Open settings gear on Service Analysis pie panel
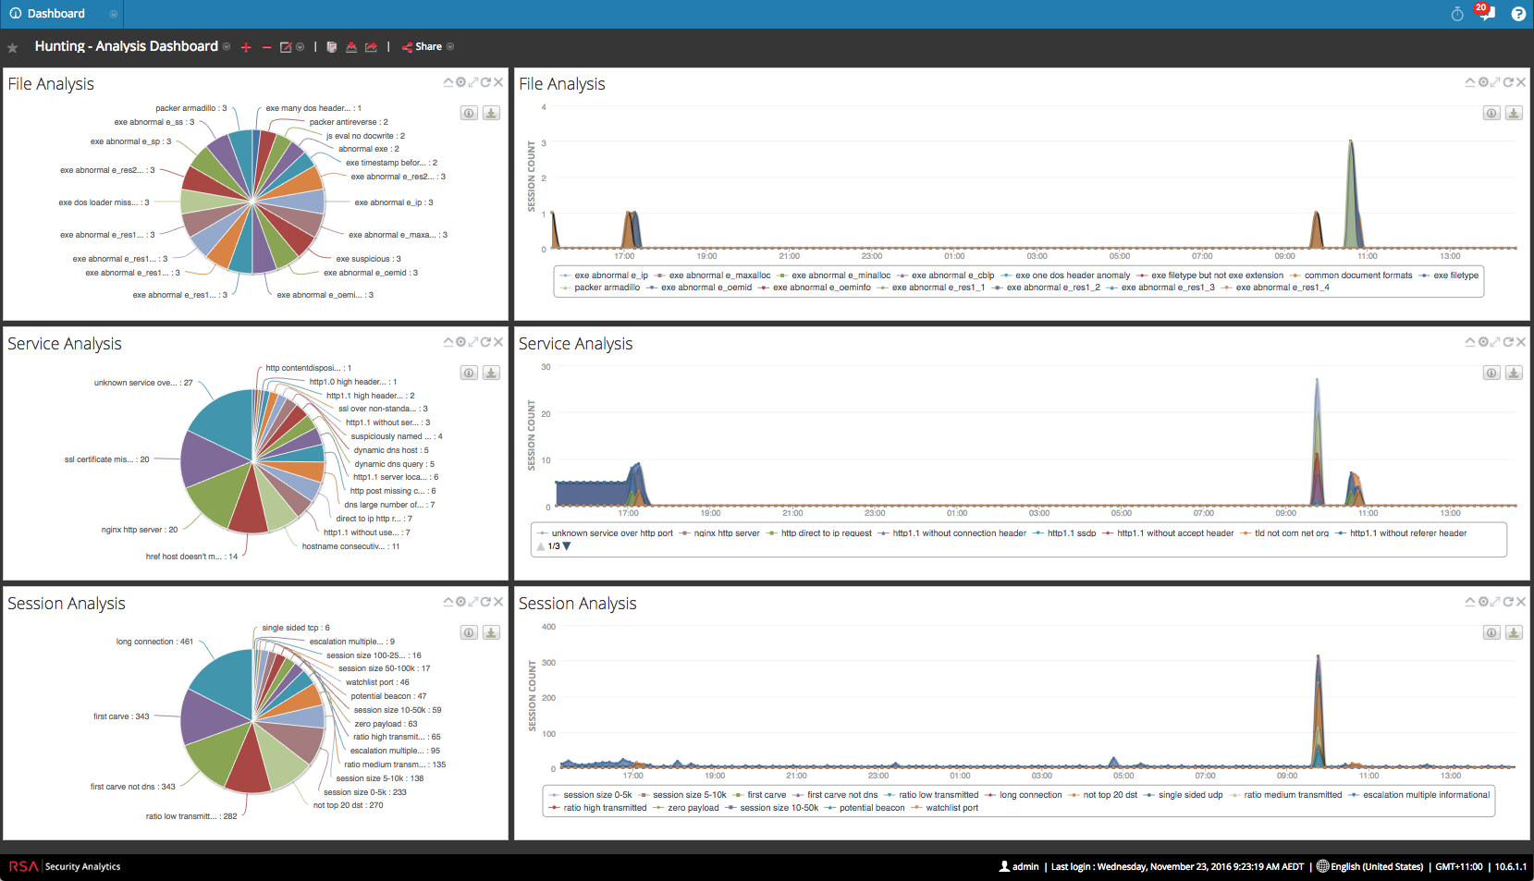The width and height of the screenshot is (1534, 881). (460, 342)
